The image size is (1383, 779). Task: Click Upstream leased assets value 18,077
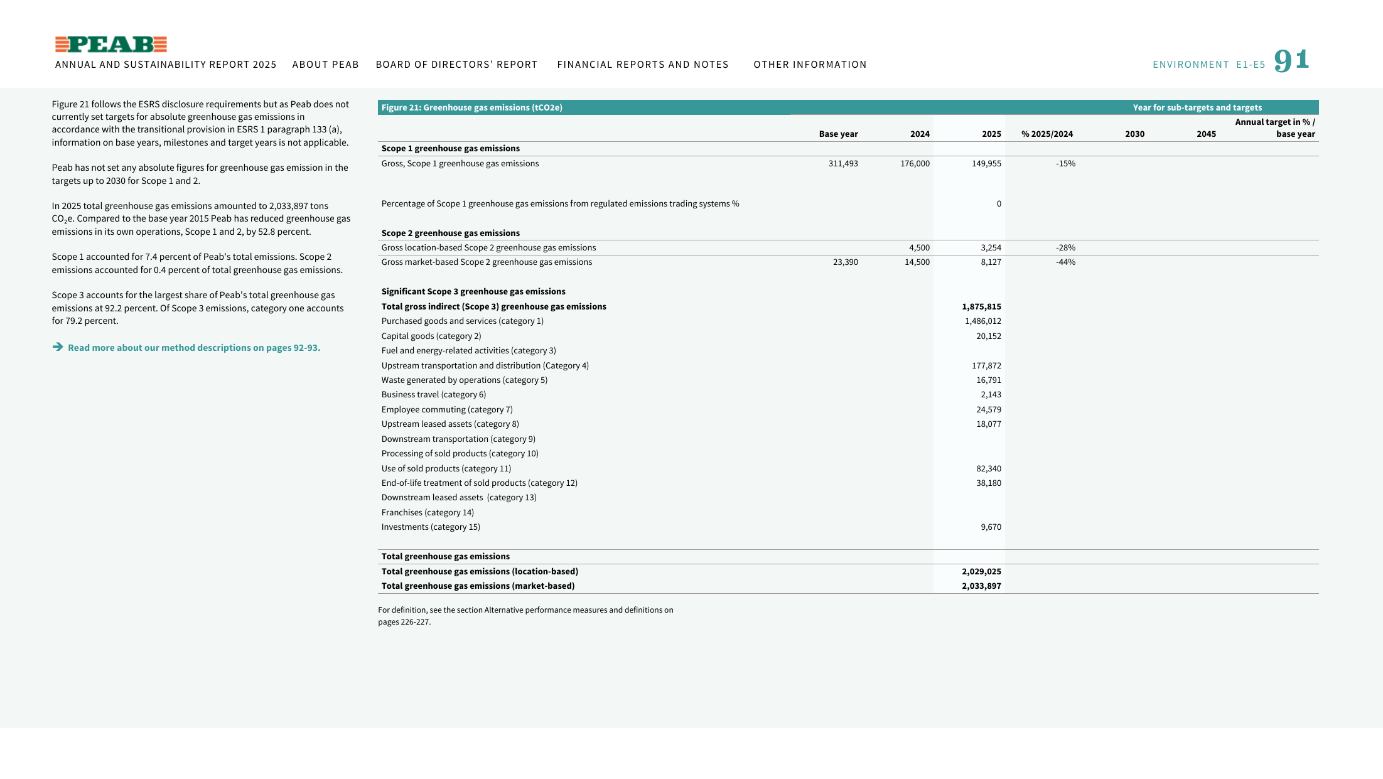[989, 424]
